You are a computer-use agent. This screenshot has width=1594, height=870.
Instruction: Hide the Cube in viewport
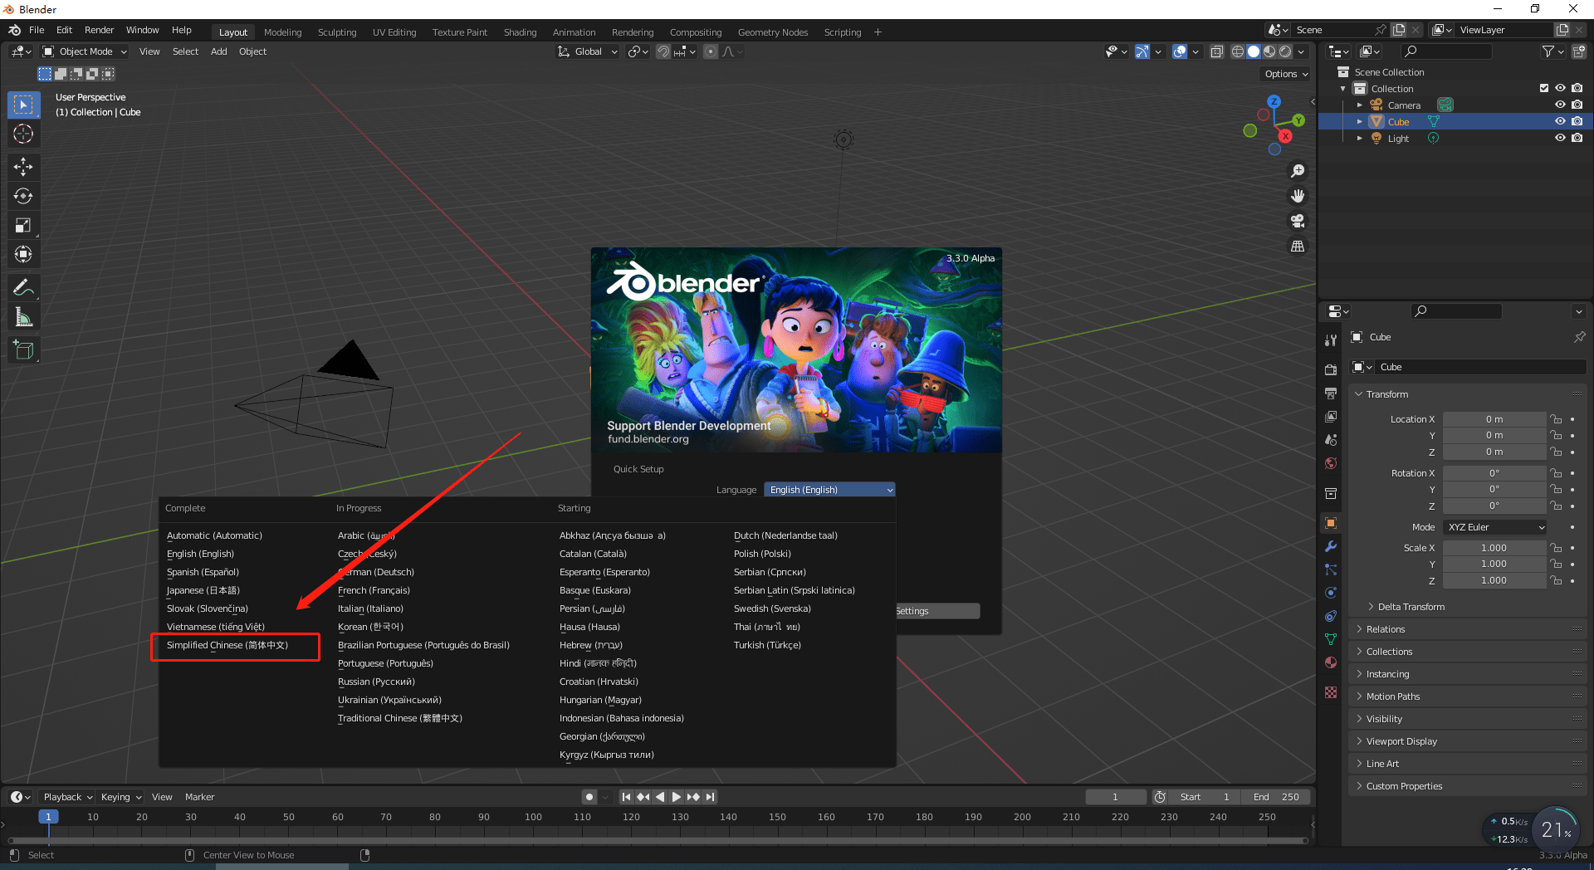[1560, 121]
